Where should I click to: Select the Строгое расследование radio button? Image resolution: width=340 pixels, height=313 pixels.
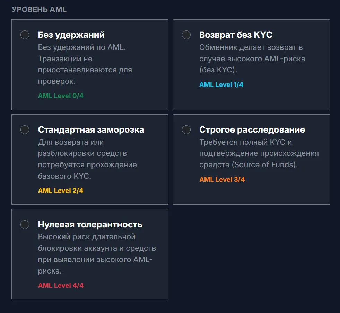(x=186, y=129)
